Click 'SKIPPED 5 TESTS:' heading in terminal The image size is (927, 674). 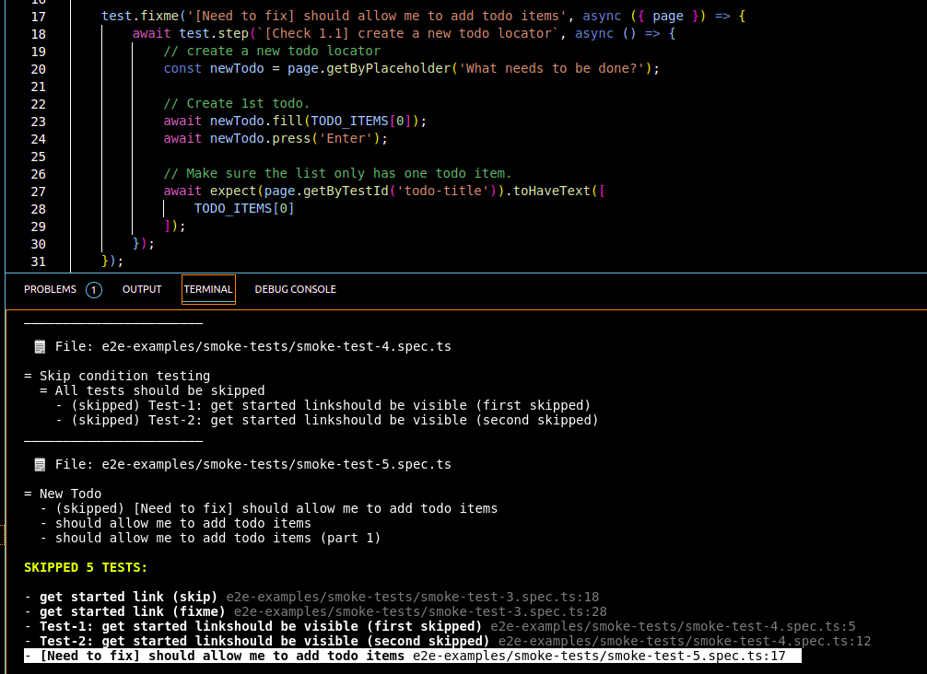(86, 568)
